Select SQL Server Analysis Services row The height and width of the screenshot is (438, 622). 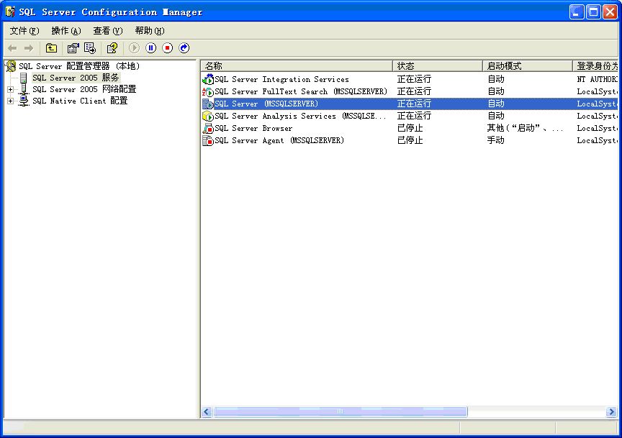point(410,116)
